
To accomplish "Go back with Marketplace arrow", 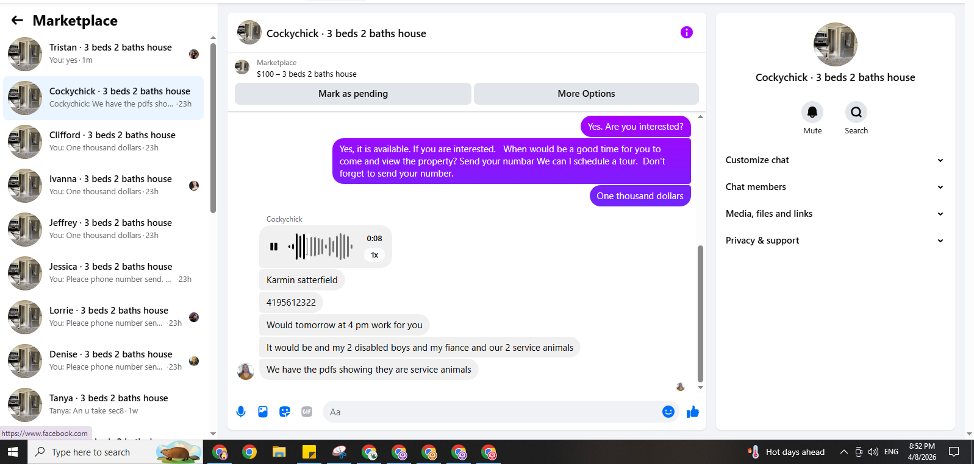I will [x=17, y=20].
